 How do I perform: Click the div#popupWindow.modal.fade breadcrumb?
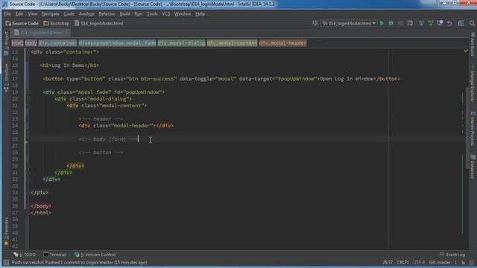tap(118, 43)
